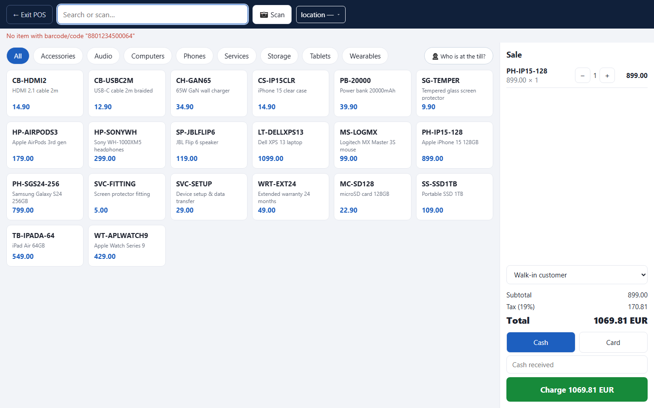Click the Subtotal 899.00 value

pos(638,295)
